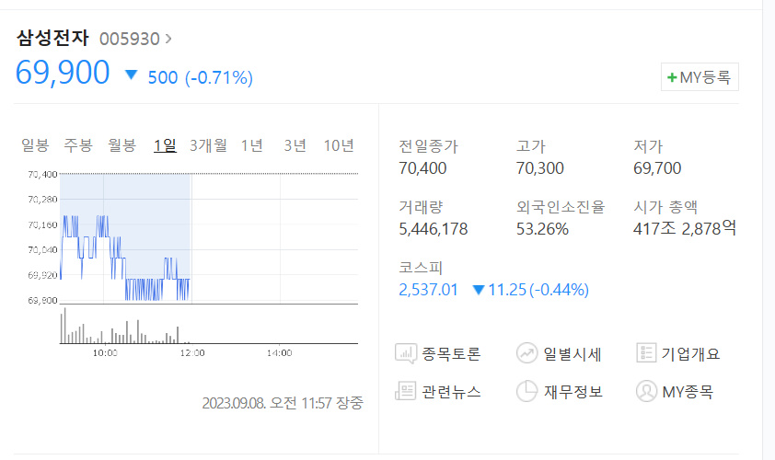Image resolution: width=775 pixels, height=460 pixels.
Task: Open the 종목토론 link text
Action: coord(451,354)
